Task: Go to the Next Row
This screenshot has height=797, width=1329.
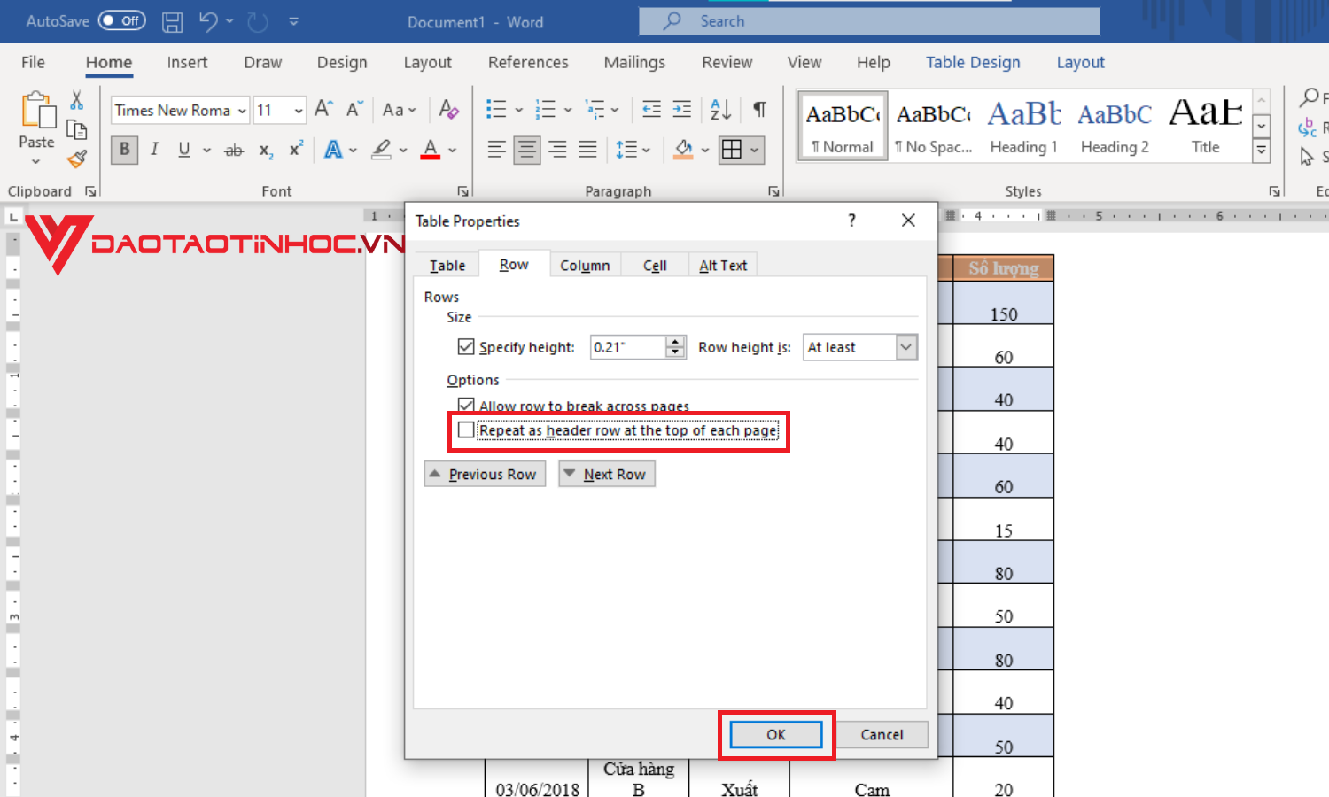Action: [607, 475]
